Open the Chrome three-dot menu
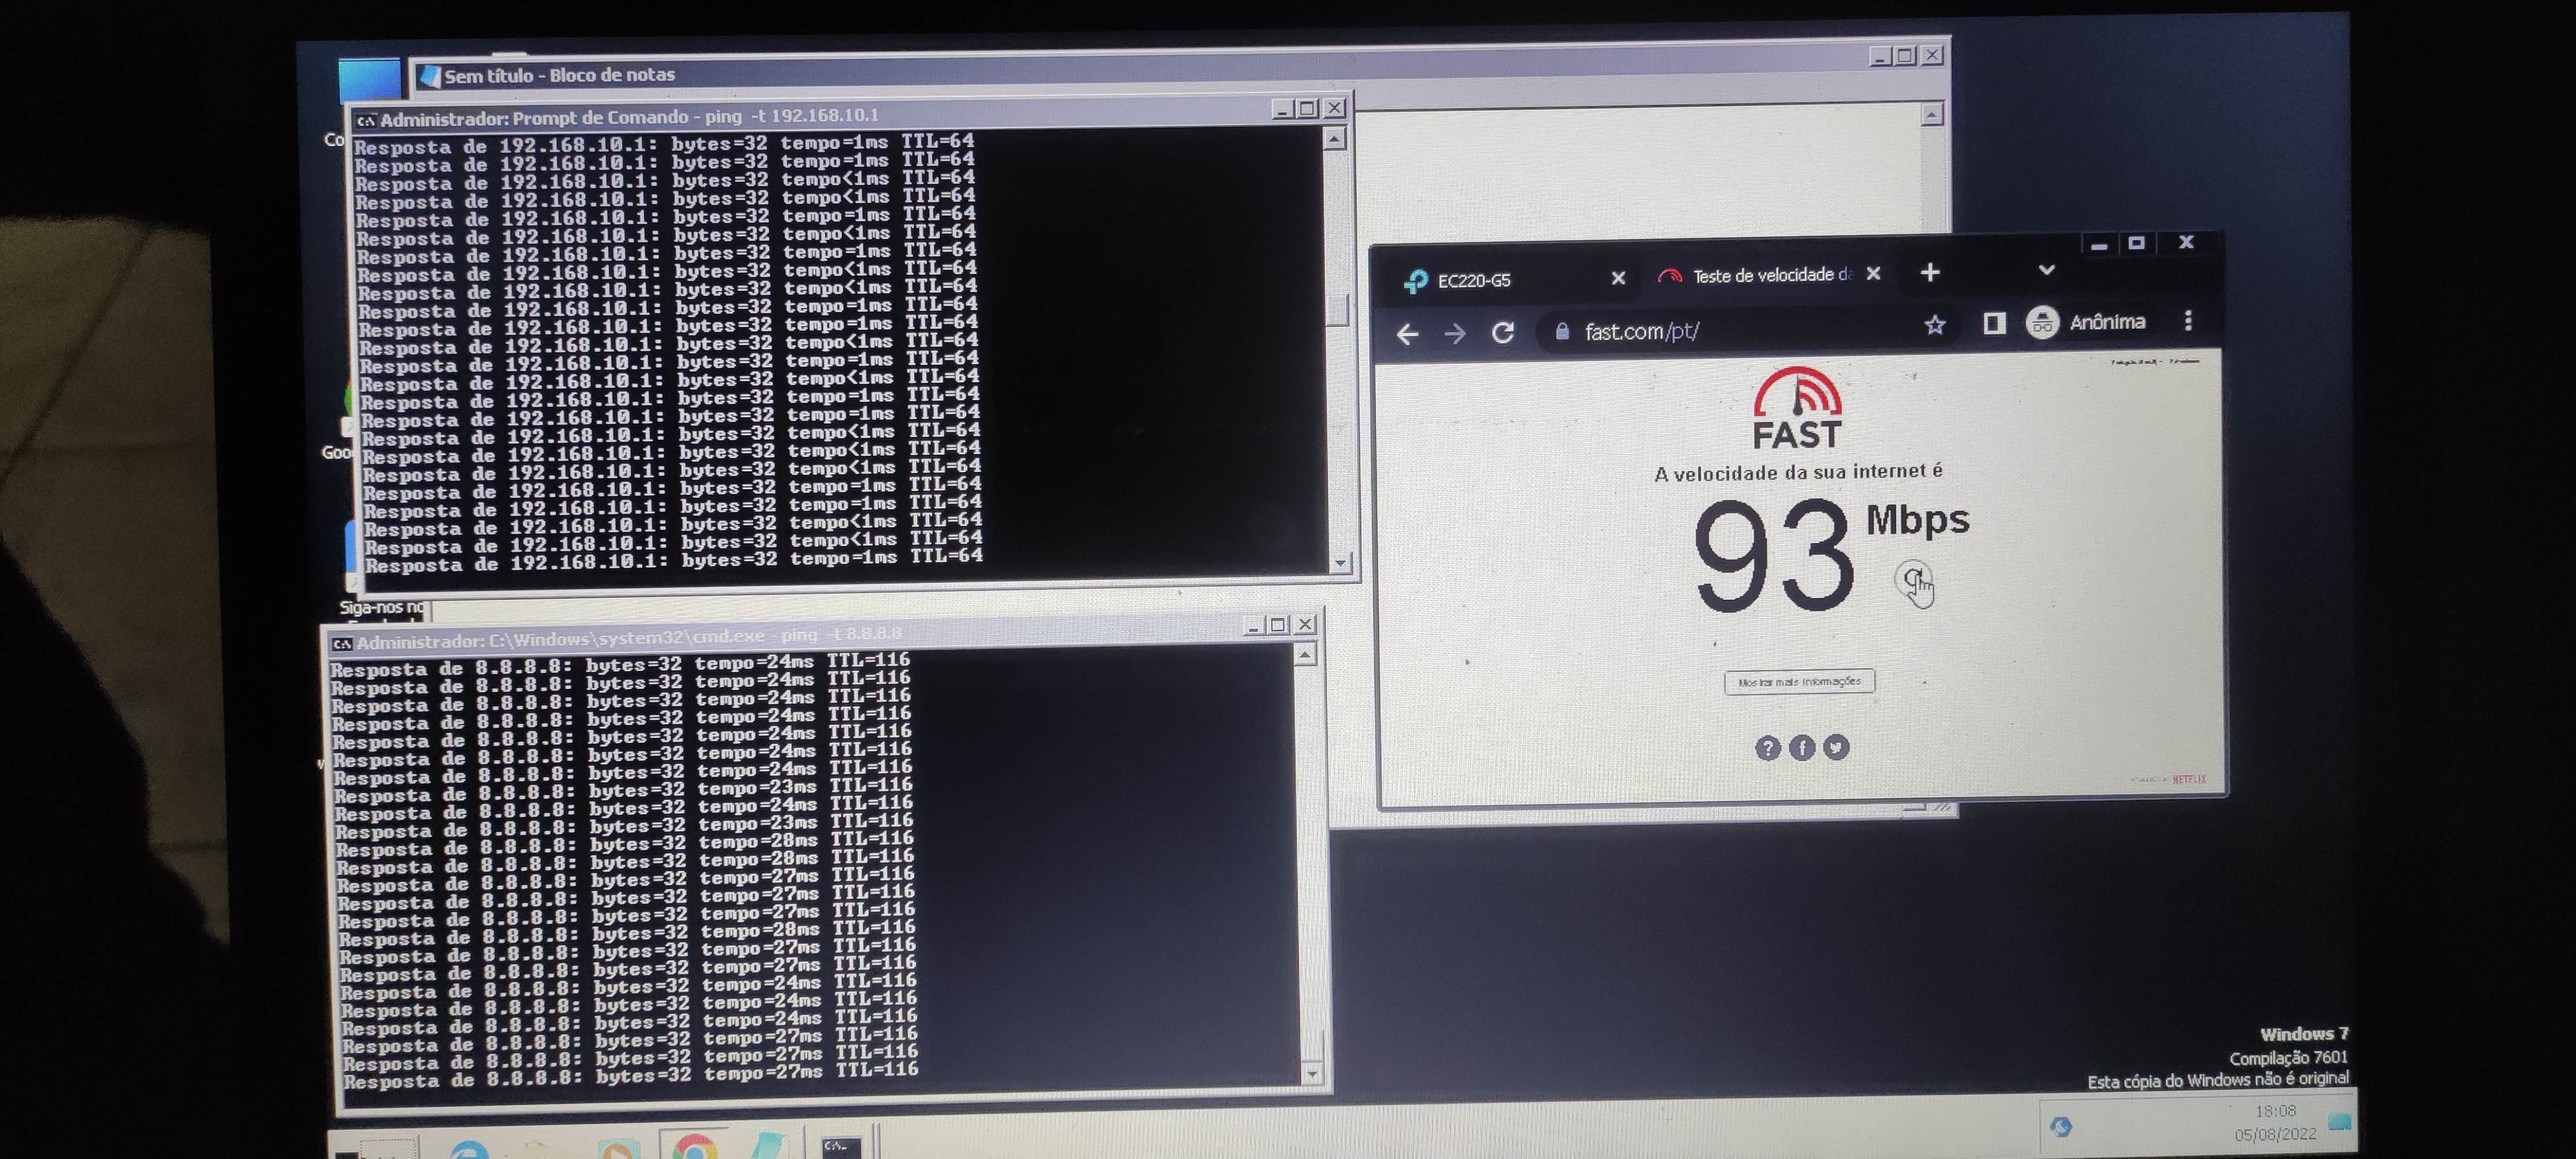2576x1159 pixels. pyautogui.click(x=2188, y=321)
